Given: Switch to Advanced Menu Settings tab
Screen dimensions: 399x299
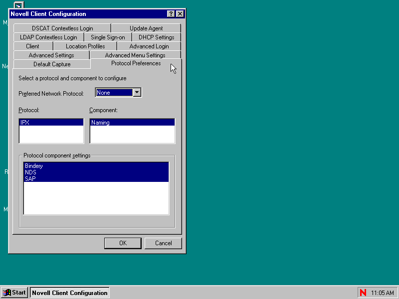Looking at the screenshot, I should point(135,55).
